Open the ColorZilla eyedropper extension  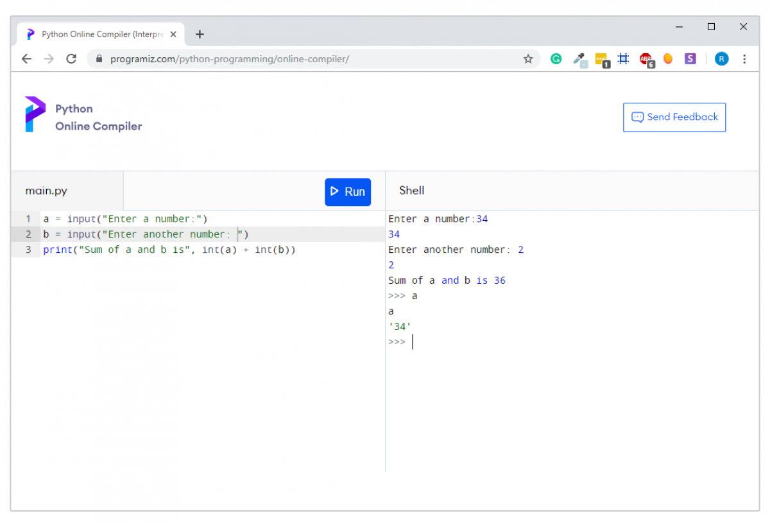[580, 58]
